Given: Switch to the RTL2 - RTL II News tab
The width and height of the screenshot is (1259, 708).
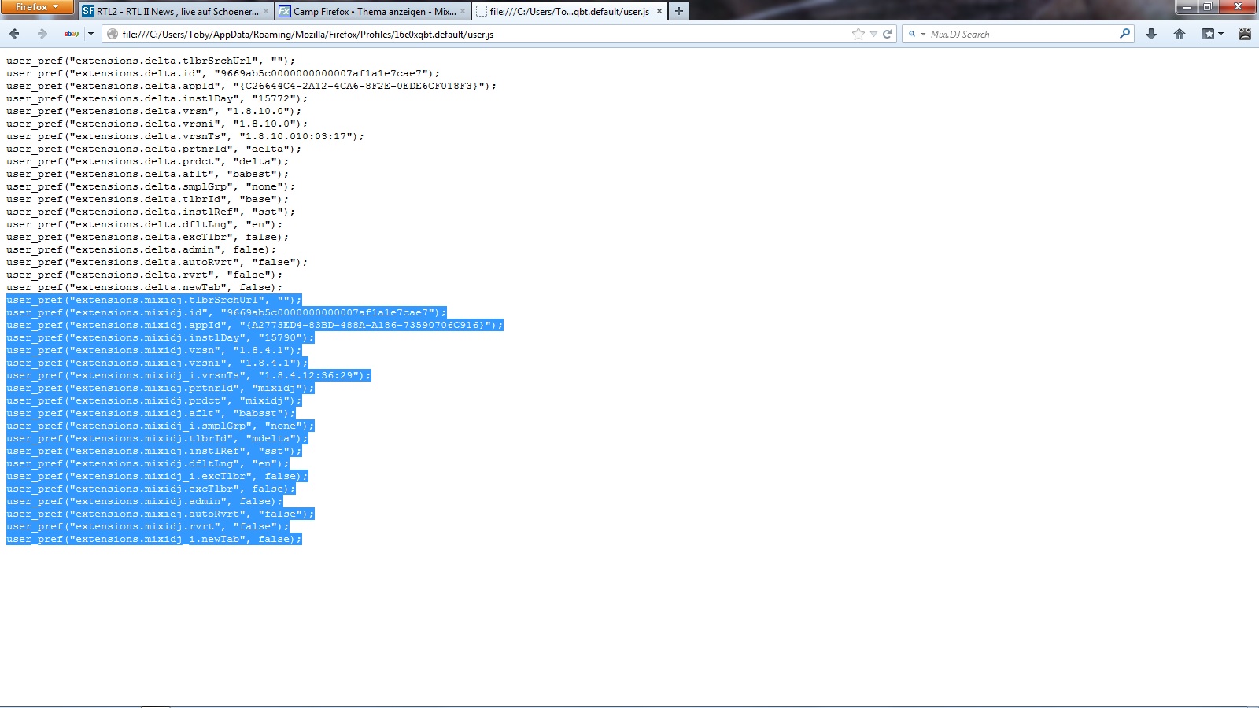Looking at the screenshot, I should pos(176,11).
